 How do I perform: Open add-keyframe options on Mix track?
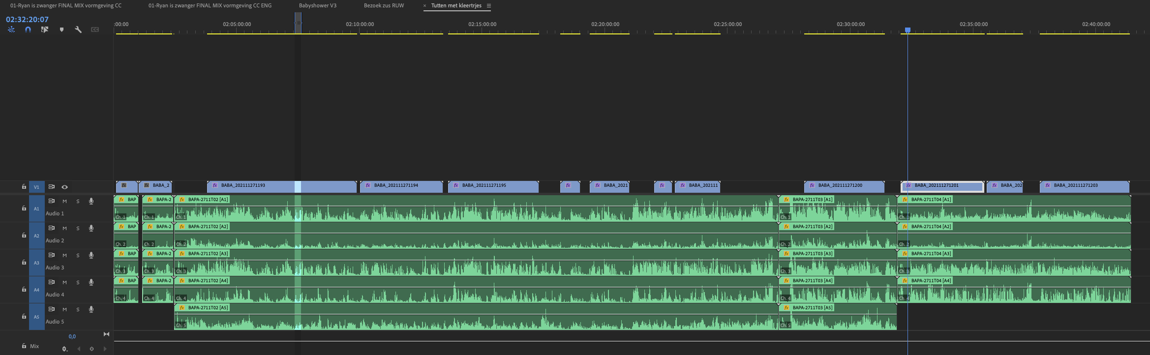[64, 349]
